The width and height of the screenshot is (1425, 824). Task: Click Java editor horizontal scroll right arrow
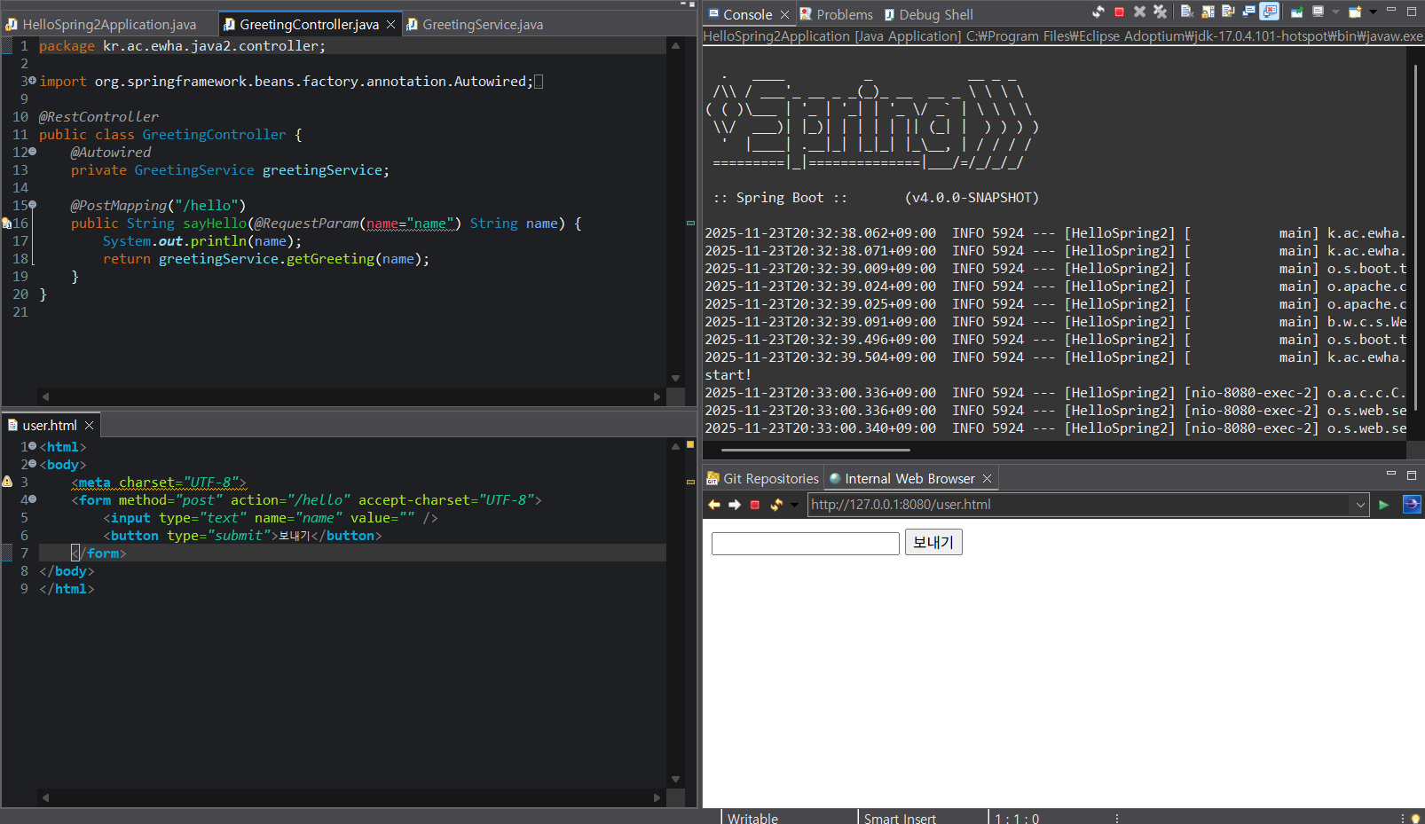pos(657,396)
